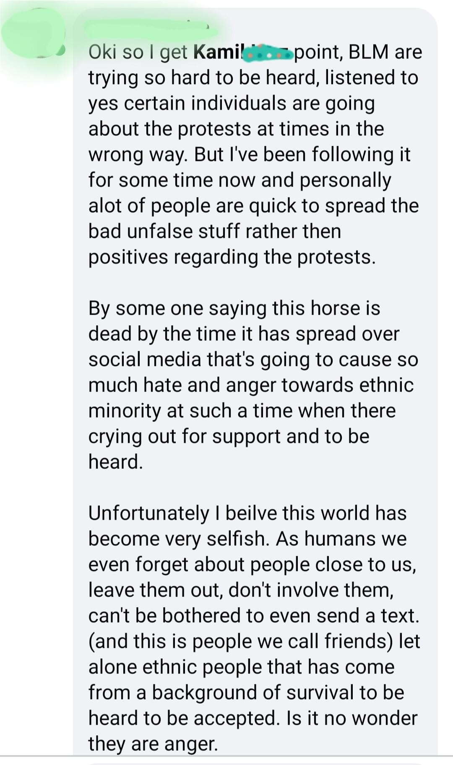Select the 'By some one saying this horse' line
This screenshot has height=765, width=453.
tap(234, 308)
